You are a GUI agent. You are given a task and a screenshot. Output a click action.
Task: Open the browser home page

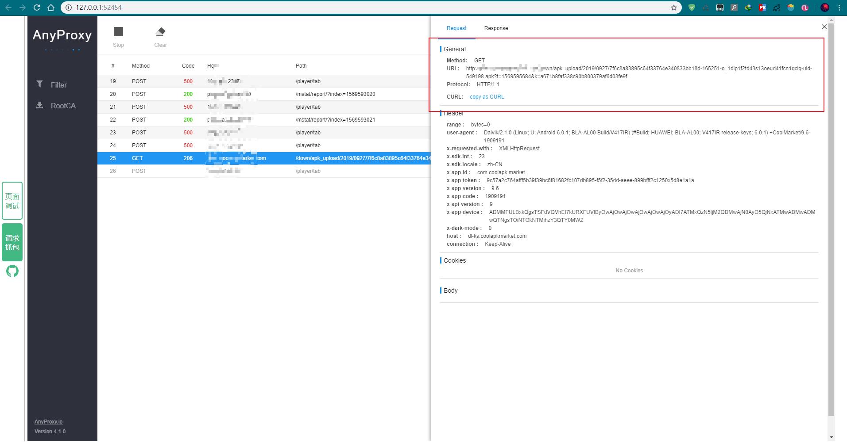(51, 8)
